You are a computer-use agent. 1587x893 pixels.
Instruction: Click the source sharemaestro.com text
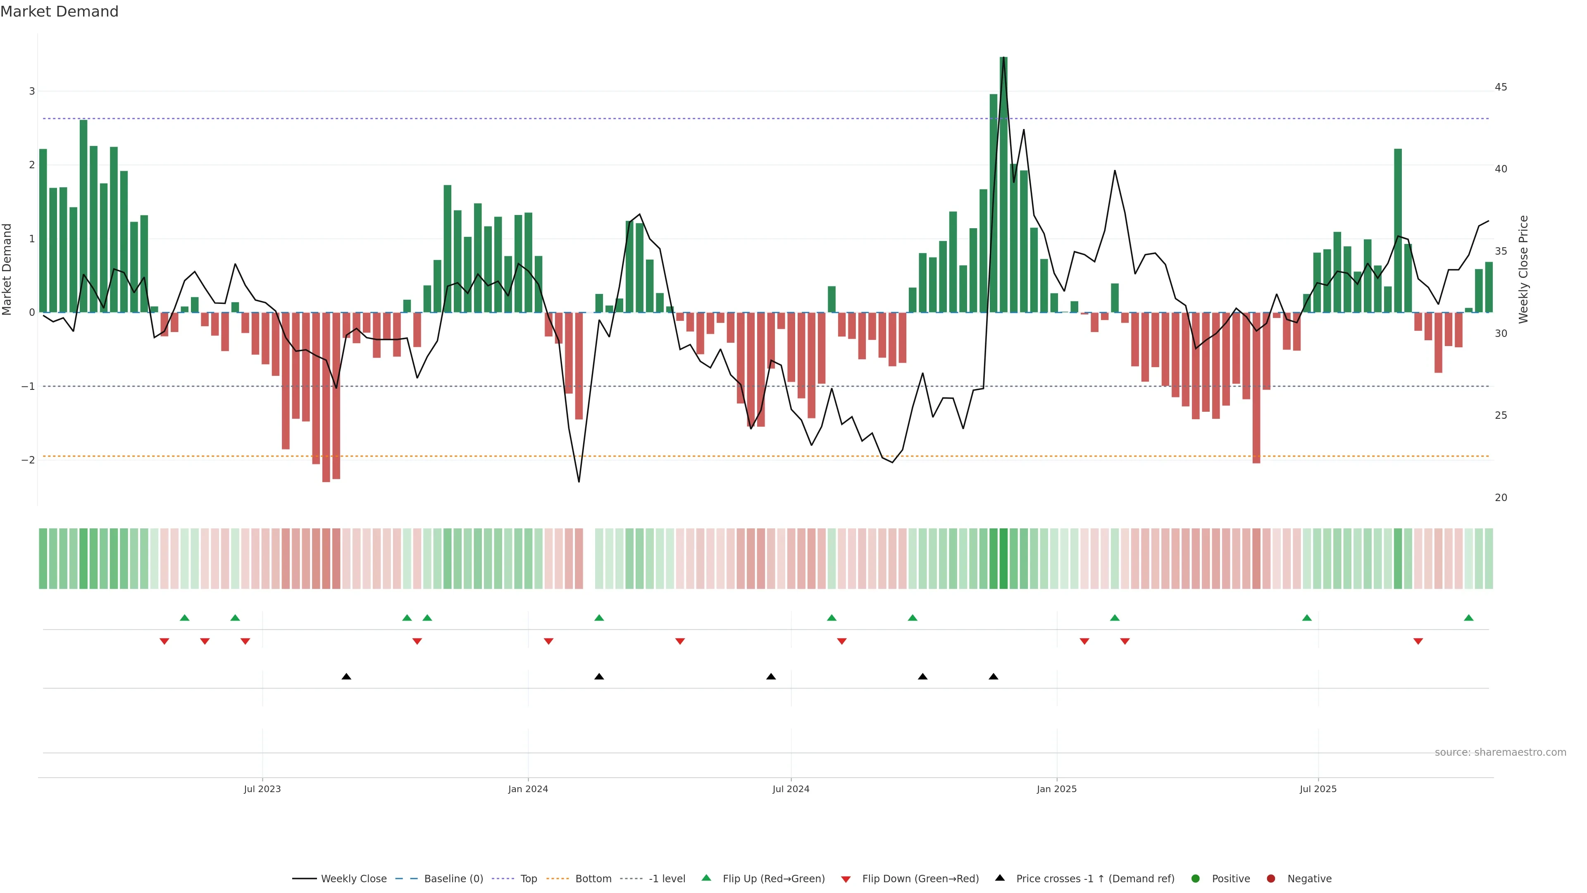[x=1500, y=752]
